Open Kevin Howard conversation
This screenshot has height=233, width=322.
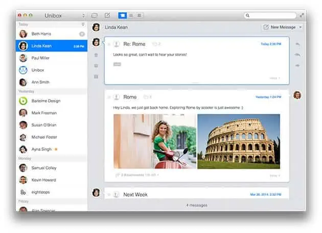52,180
